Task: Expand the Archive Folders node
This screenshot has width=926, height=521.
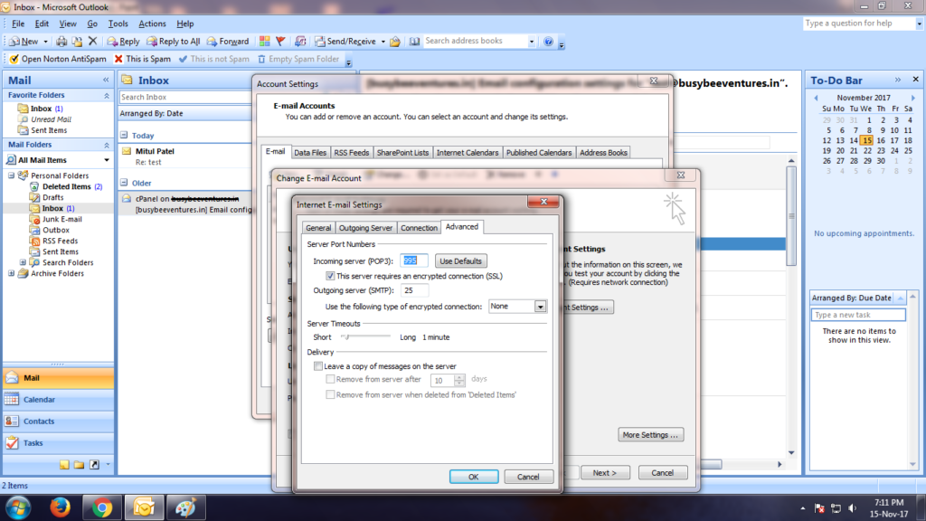Action: pyautogui.click(x=11, y=273)
